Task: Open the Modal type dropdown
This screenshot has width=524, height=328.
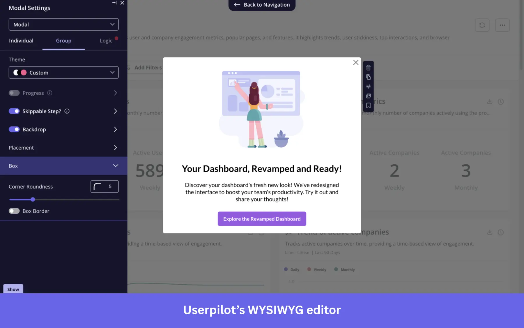Action: tap(63, 24)
